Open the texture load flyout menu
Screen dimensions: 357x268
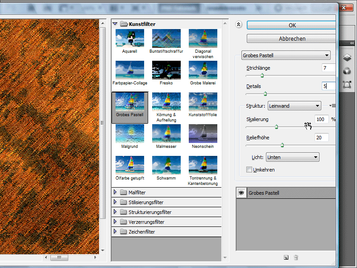pos(332,105)
